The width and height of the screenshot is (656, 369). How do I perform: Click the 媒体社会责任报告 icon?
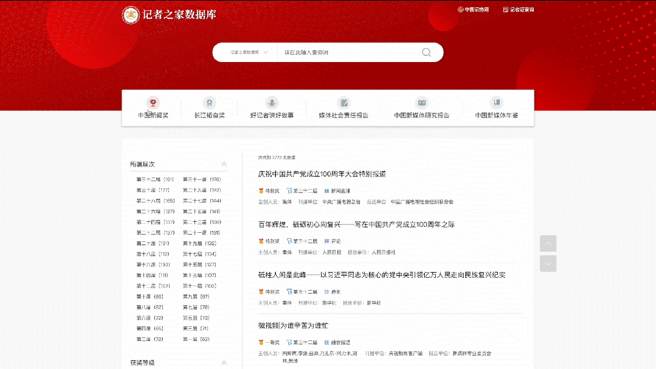click(x=344, y=103)
